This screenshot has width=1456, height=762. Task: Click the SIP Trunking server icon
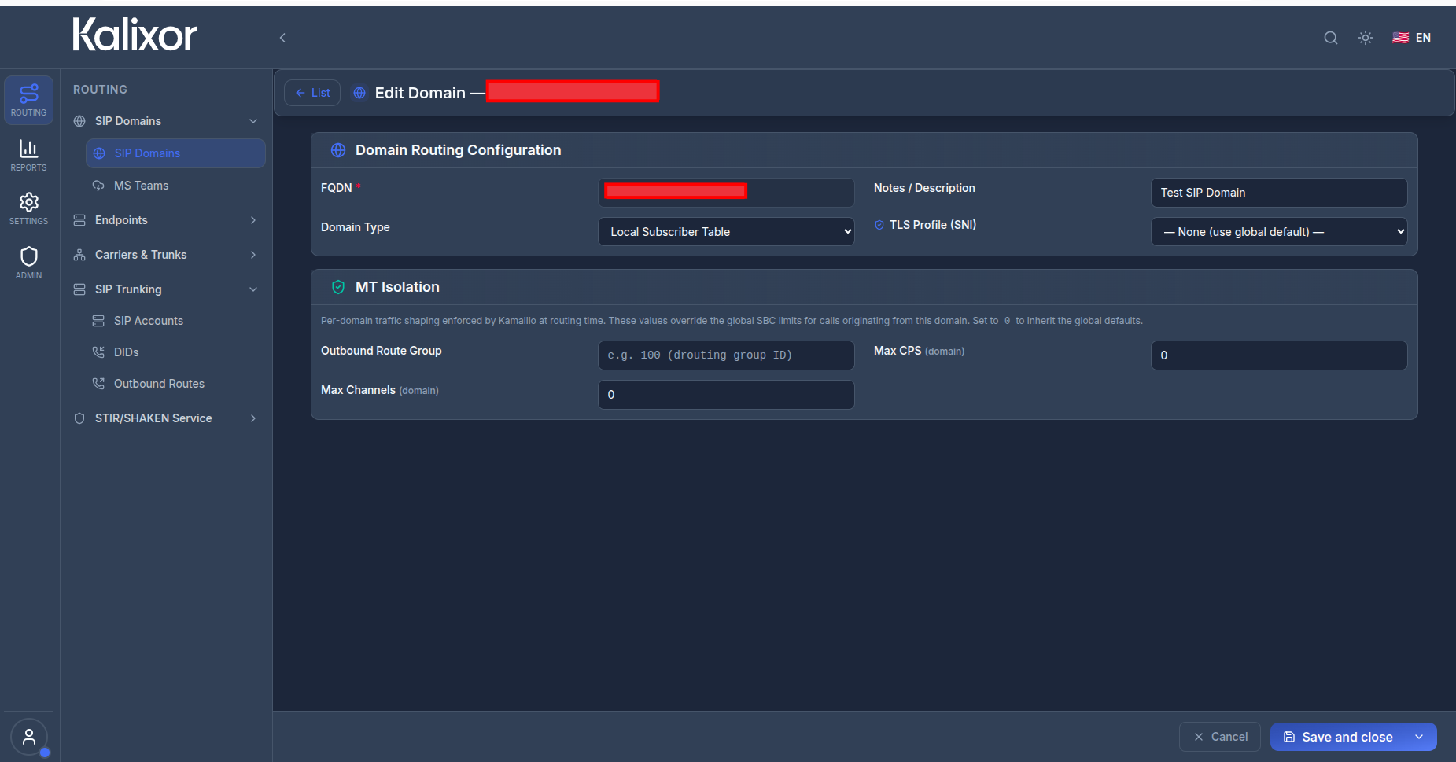point(79,289)
